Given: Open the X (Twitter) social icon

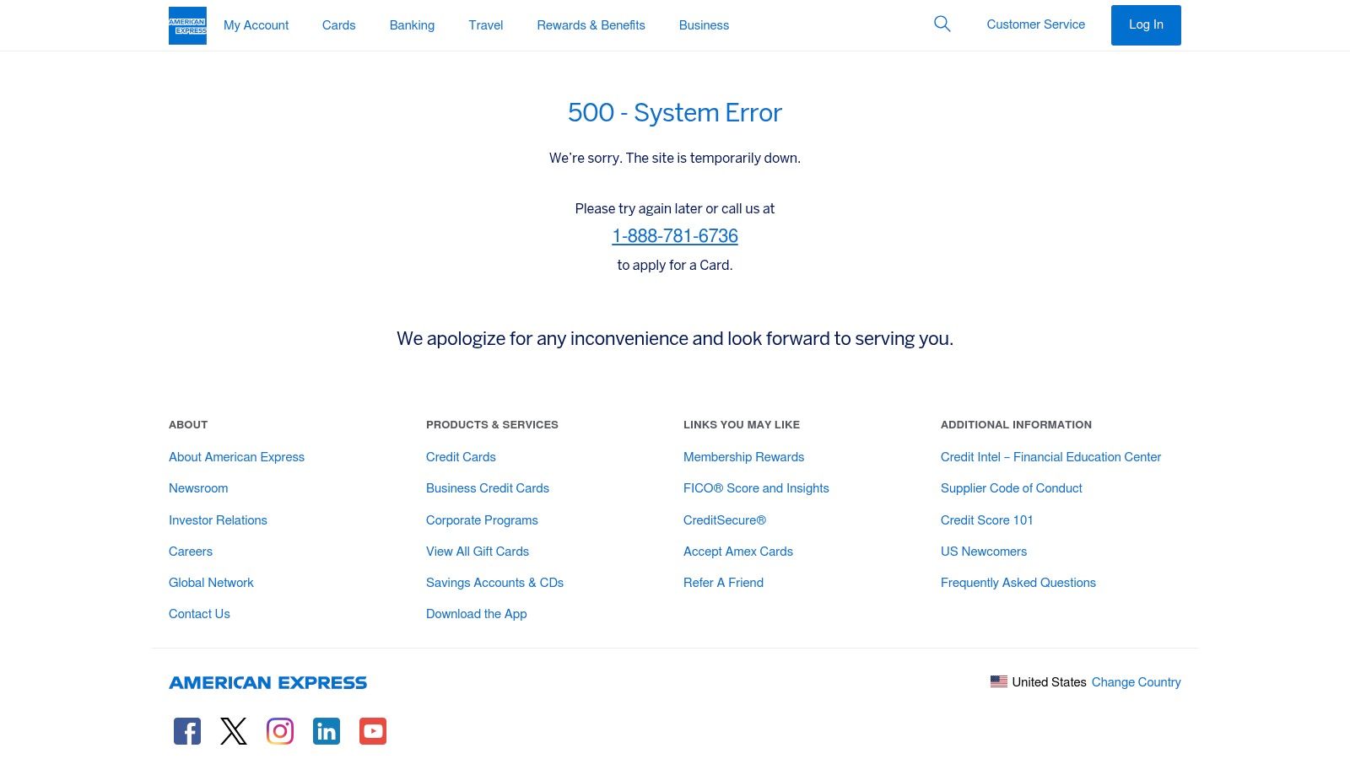Looking at the screenshot, I should click(x=234, y=731).
